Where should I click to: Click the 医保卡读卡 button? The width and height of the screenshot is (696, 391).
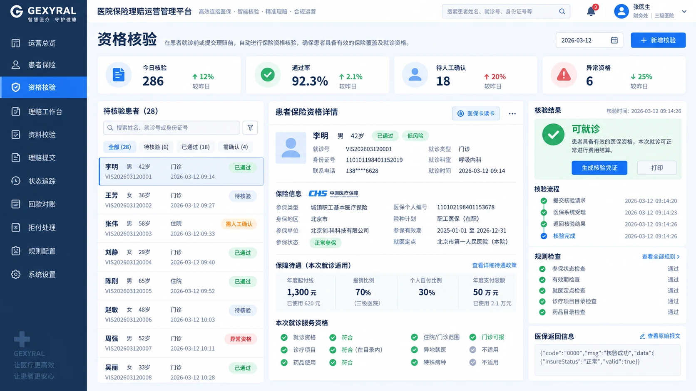tap(476, 113)
